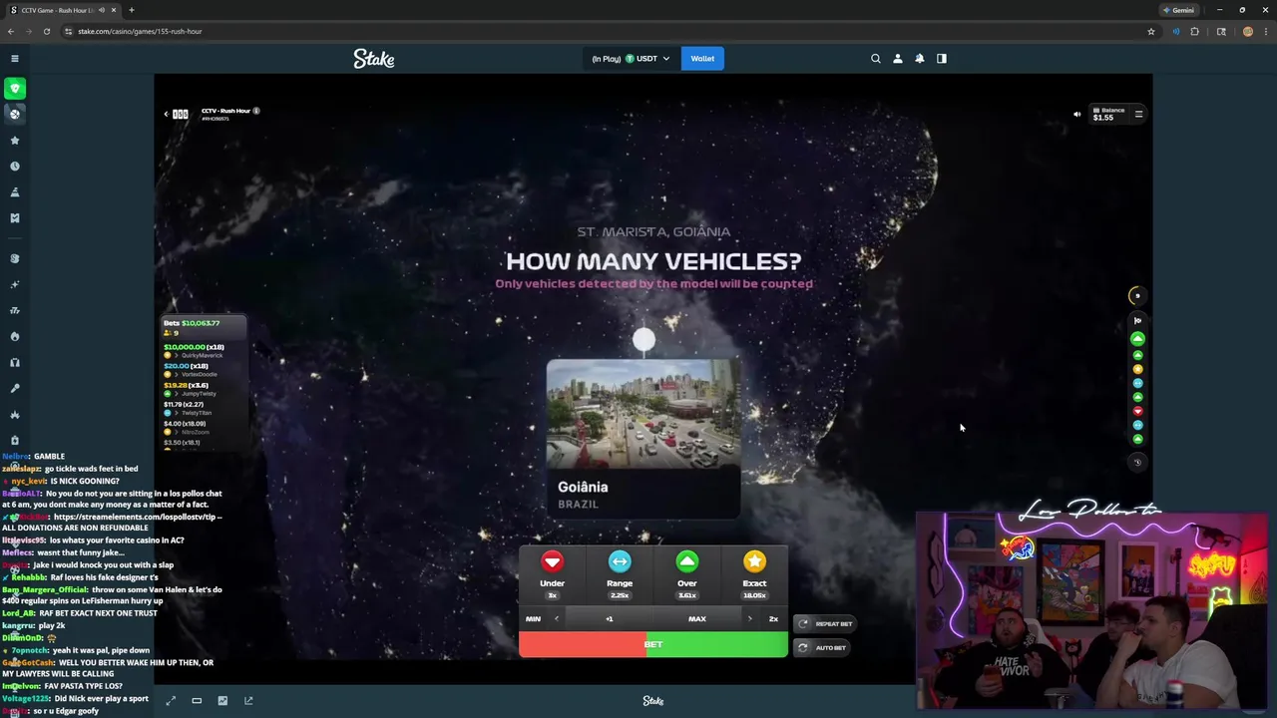Open Favourites star icon in sidebar

pyautogui.click(x=15, y=141)
